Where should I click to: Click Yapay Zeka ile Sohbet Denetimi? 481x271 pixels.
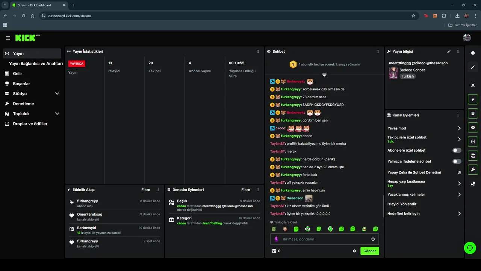click(x=414, y=172)
